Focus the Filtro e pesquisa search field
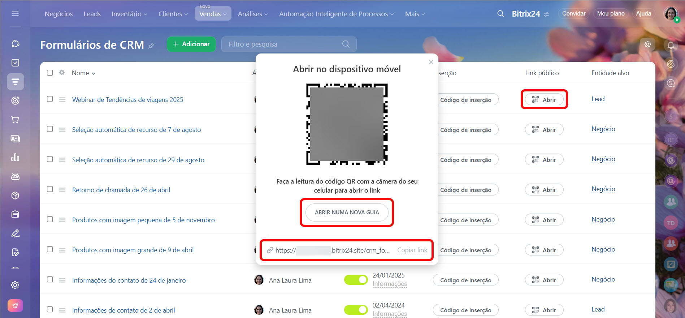Screen dimensions: 685x318 [x=283, y=44]
